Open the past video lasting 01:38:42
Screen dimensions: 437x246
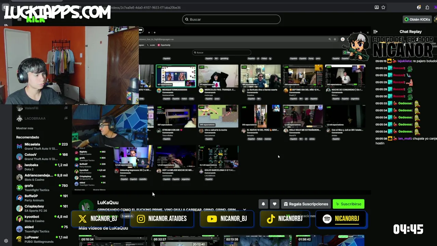click(330, 240)
